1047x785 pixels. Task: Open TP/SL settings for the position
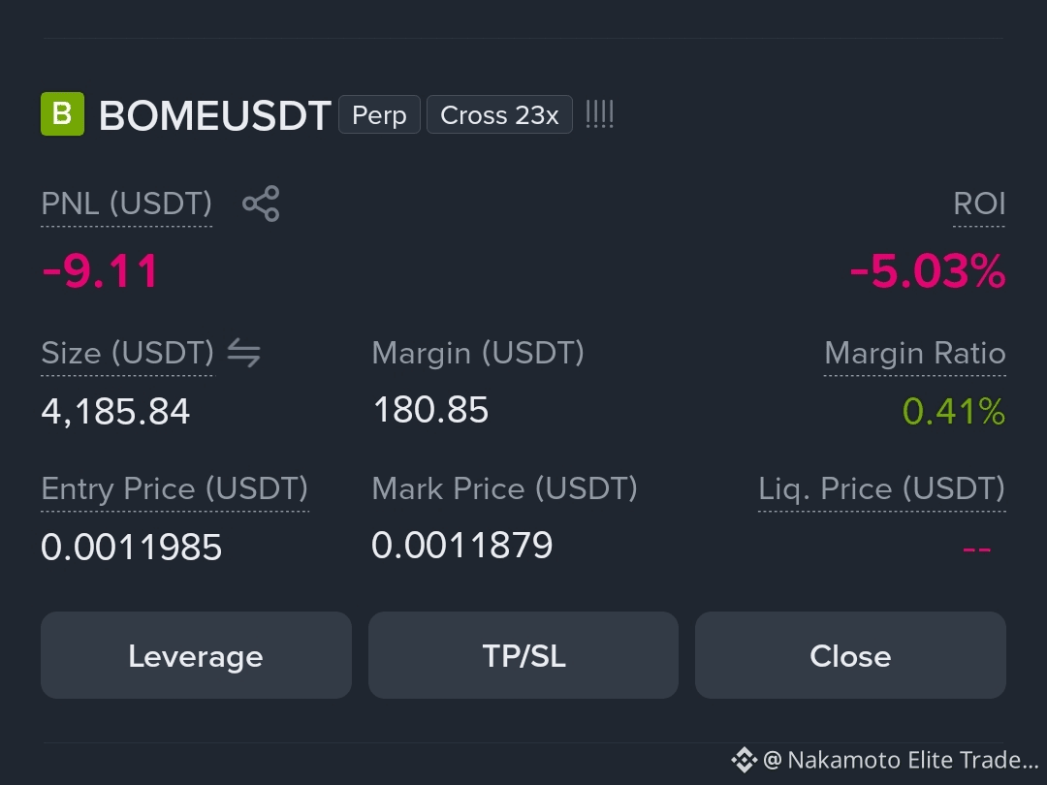point(523,655)
